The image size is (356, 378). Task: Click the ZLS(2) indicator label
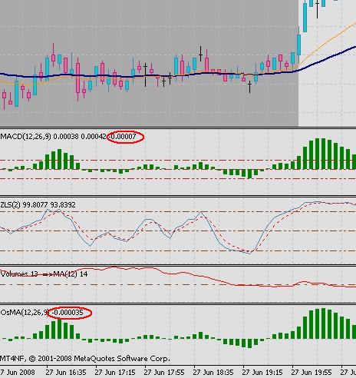[x=10, y=205]
